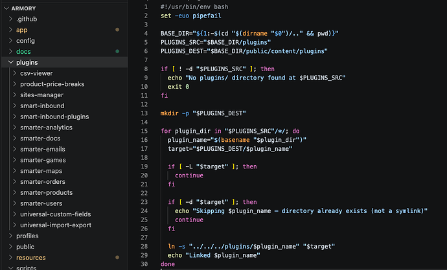
Task: Open the csv-viewer plugin folder
Action: pos(36,73)
